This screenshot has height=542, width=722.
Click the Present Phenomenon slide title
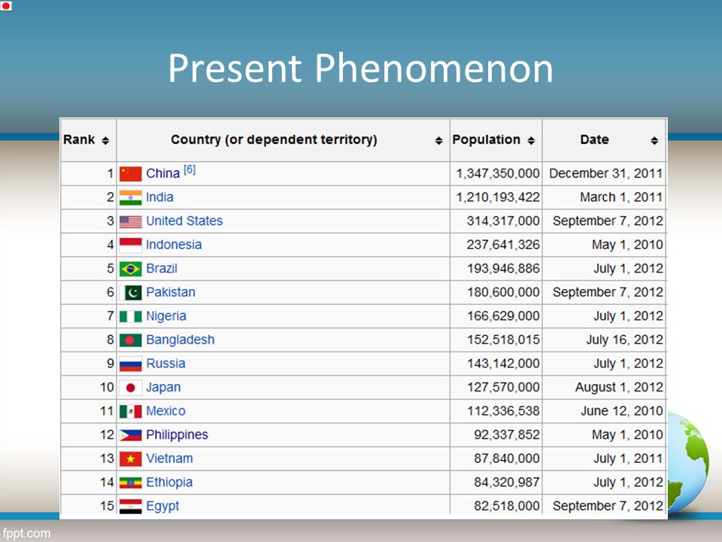point(360,69)
